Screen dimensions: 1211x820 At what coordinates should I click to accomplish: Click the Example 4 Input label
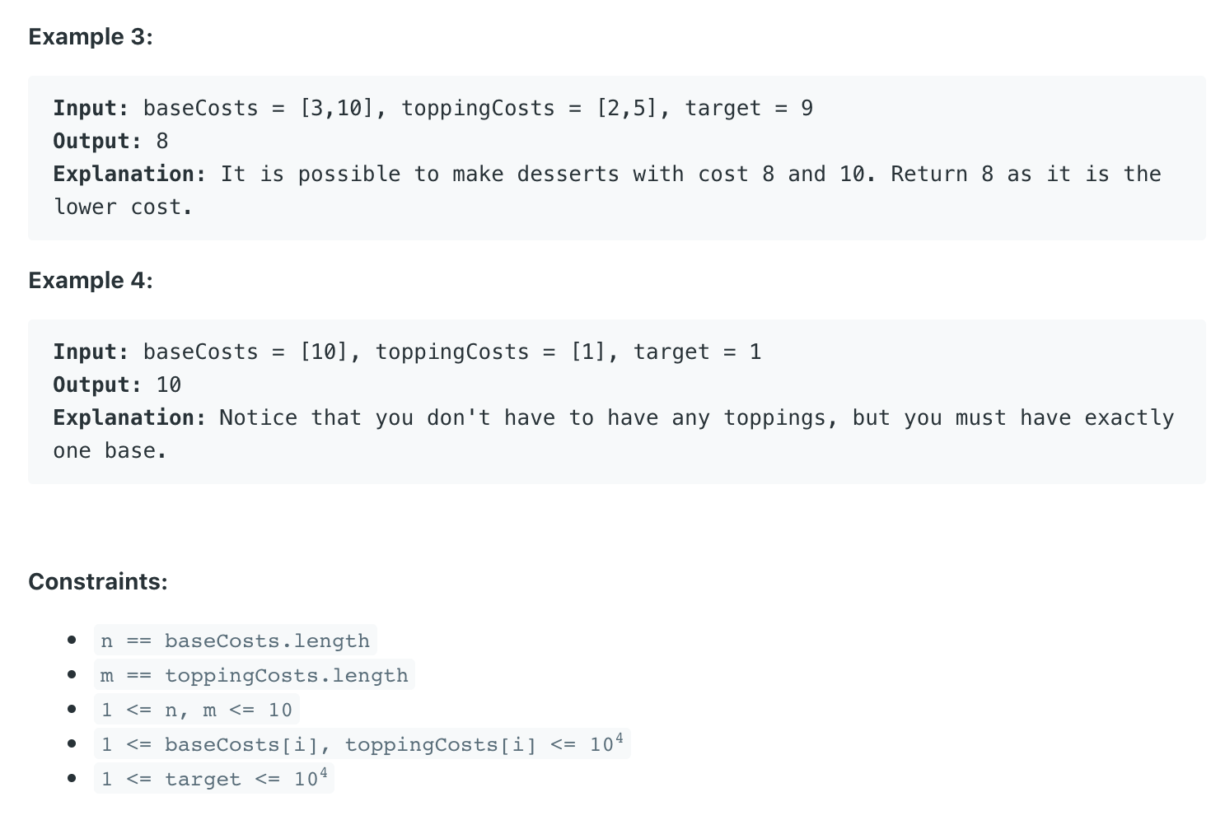point(91,352)
